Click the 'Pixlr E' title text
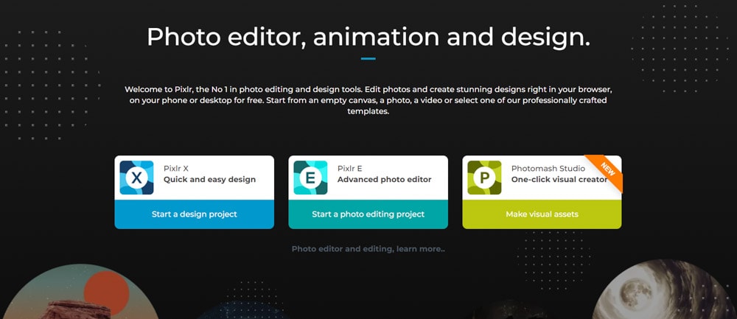 (349, 168)
